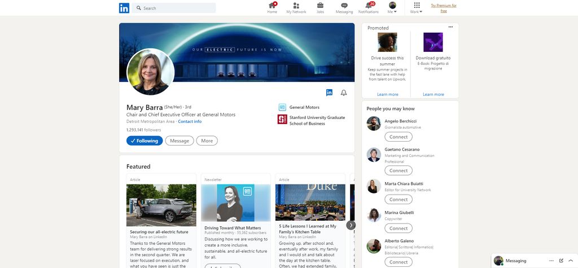Click the electric car article thumbnail
This screenshot has width=578, height=268.
(x=161, y=205)
